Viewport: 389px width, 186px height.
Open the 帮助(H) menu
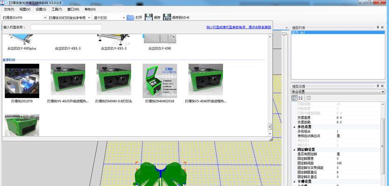[90, 9]
